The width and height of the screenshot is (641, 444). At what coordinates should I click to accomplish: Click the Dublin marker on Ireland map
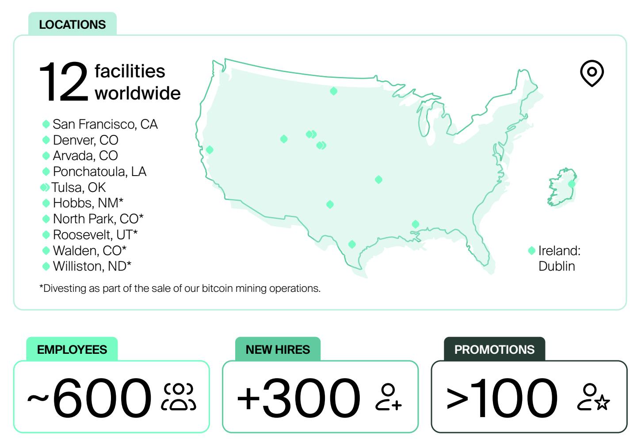tap(572, 184)
